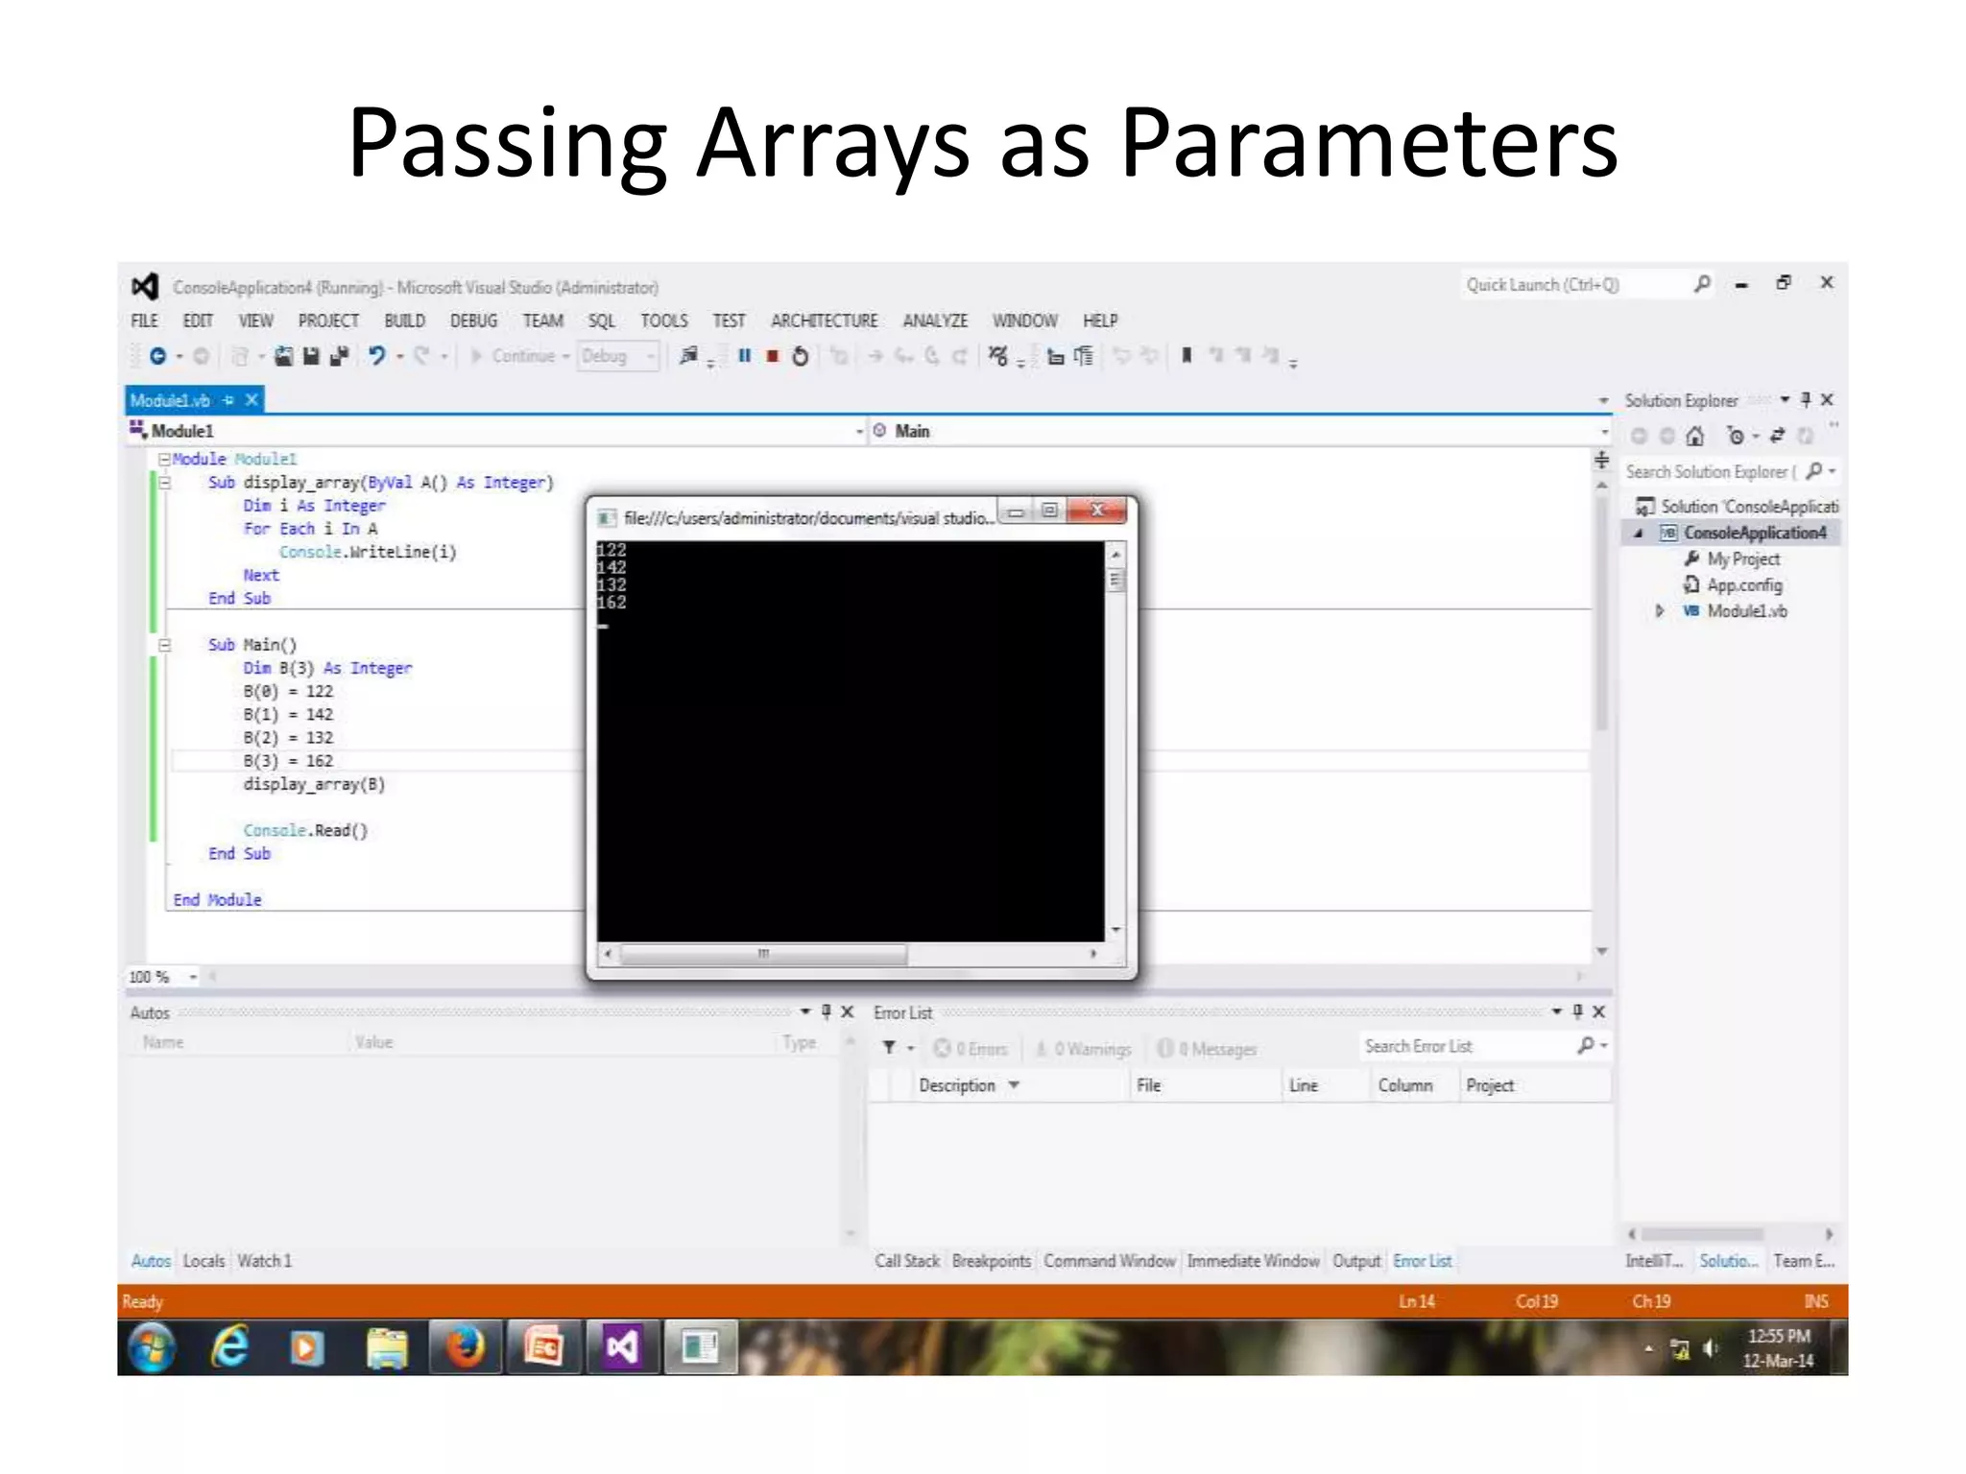
Task: Click the Sync with Active Document icon
Action: click(1777, 436)
